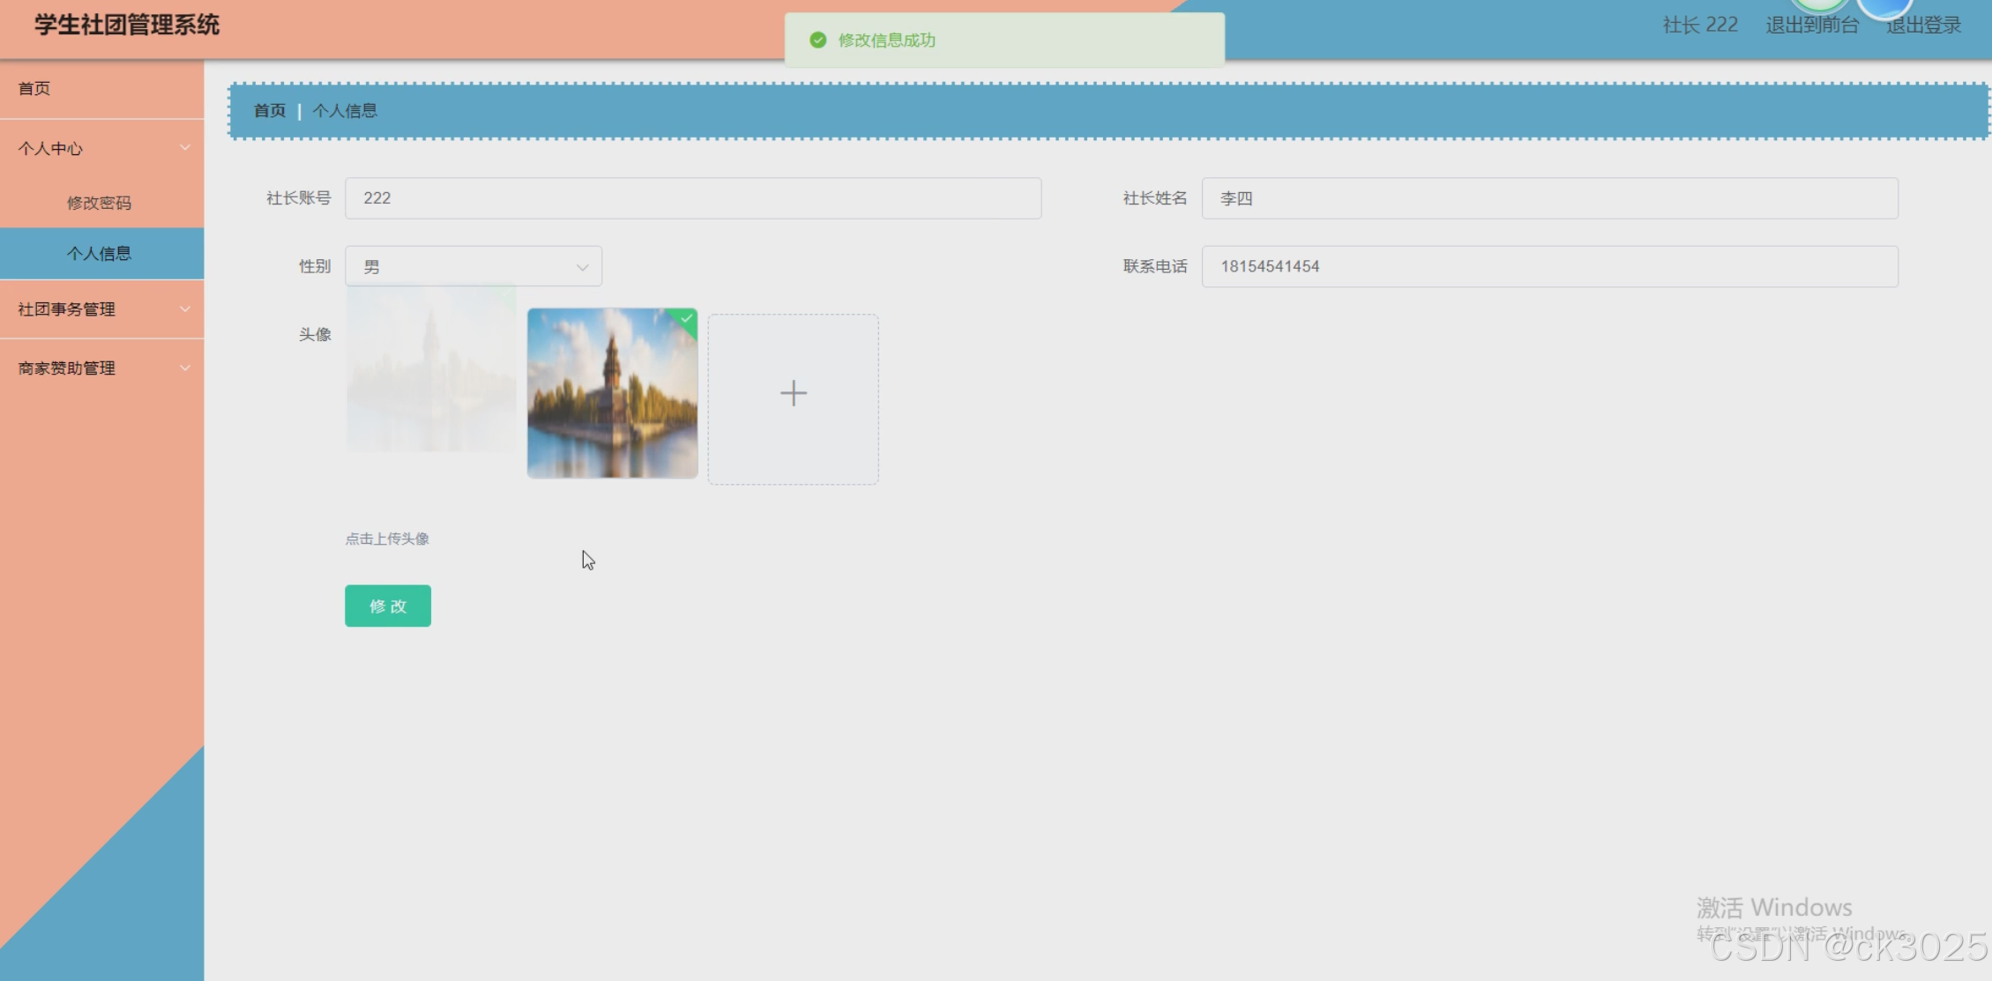Click the 联系电话 input field
The width and height of the screenshot is (1992, 981).
point(1549,266)
